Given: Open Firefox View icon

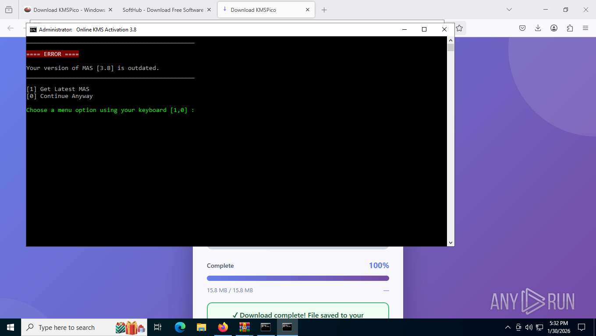Looking at the screenshot, I should click(9, 10).
